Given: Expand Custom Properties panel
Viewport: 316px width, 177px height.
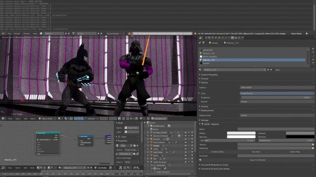Looking at the screenshot, I should (x=209, y=75).
